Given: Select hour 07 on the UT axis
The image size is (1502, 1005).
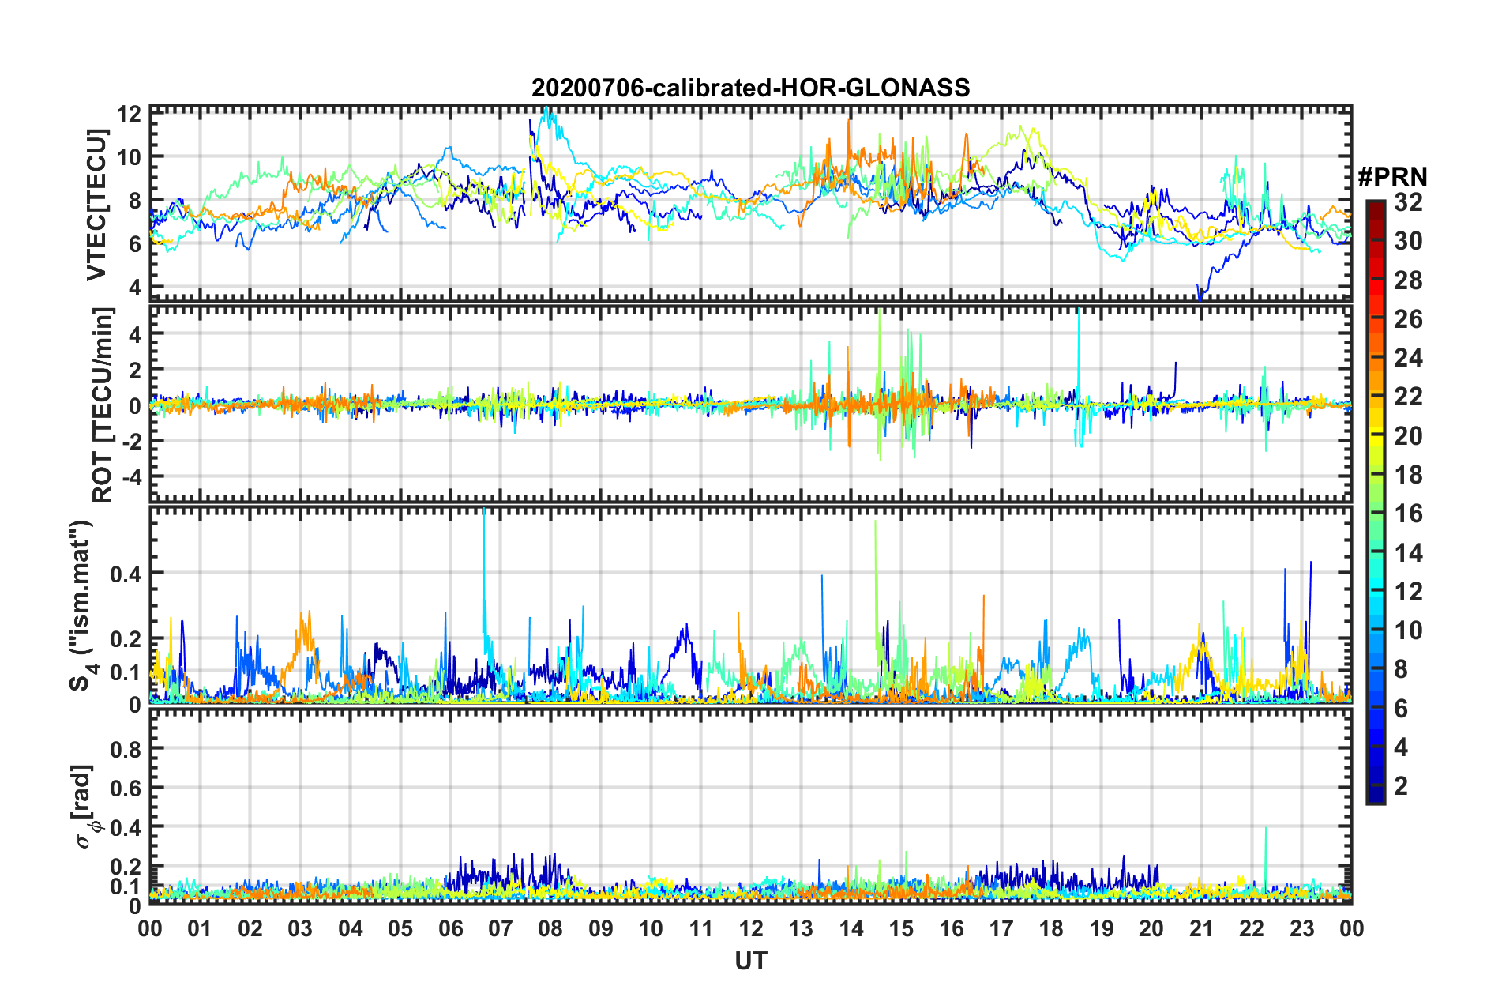Looking at the screenshot, I should (x=501, y=928).
